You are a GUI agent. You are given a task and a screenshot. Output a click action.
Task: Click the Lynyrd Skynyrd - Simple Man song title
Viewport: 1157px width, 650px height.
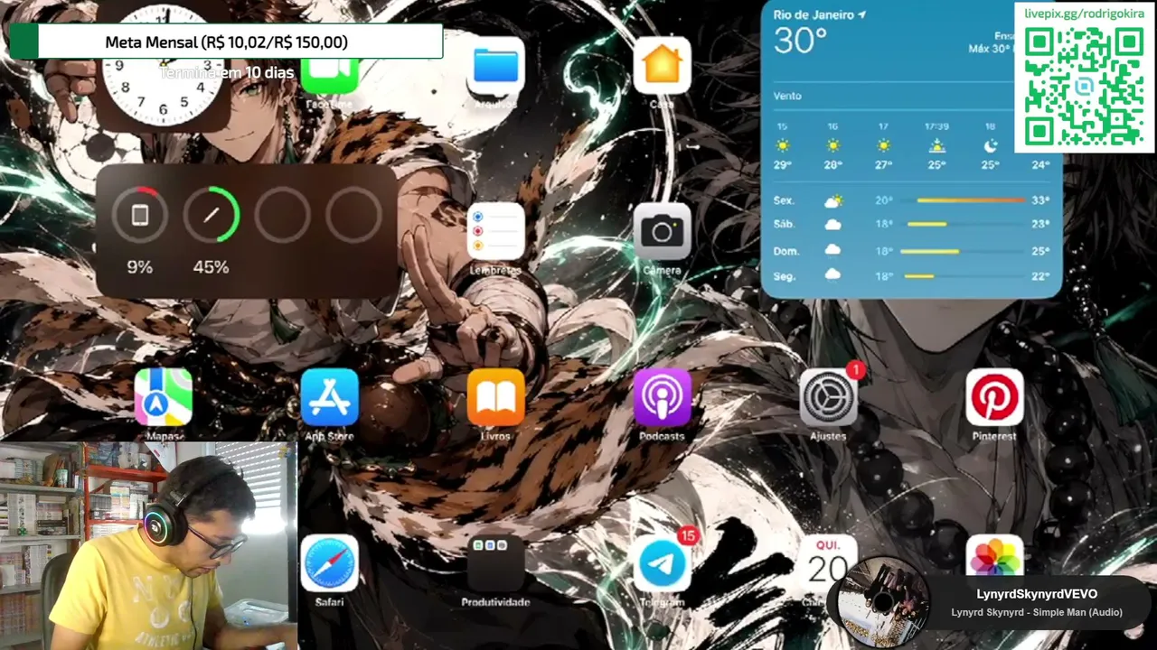click(x=1037, y=612)
